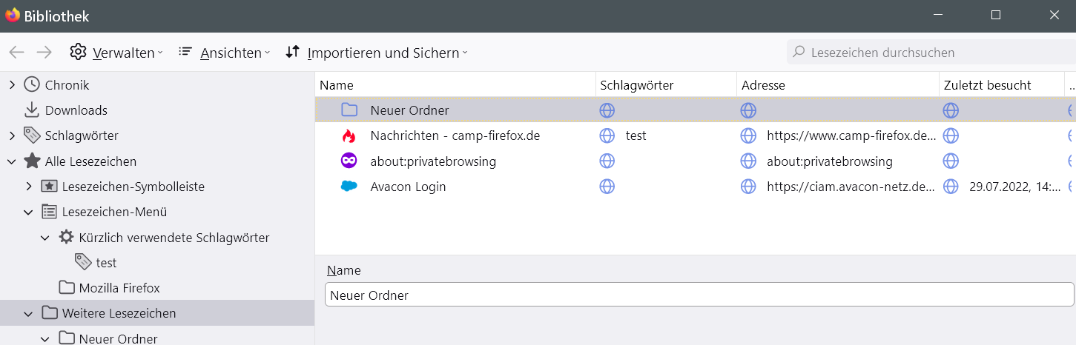Screen dimensions: 1076x345
Task: Collapse the Weitere Lesezeichen folder arrow
Action: (29, 314)
